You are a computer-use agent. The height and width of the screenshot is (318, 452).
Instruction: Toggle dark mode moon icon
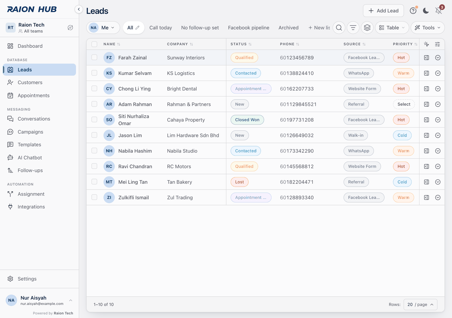pos(426,11)
